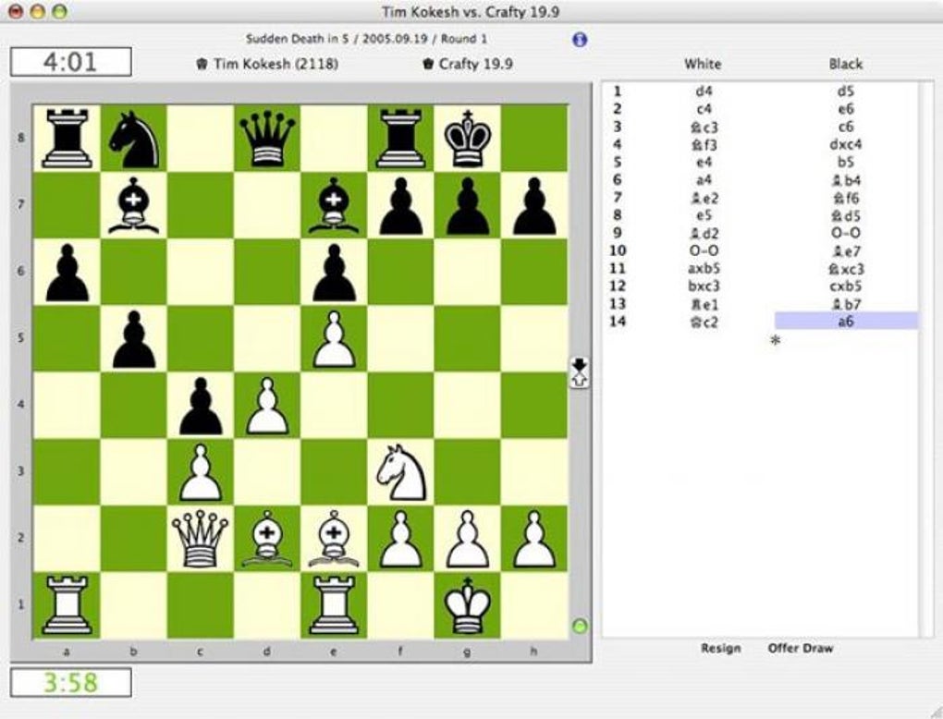Select the black queen on d8

(265, 136)
